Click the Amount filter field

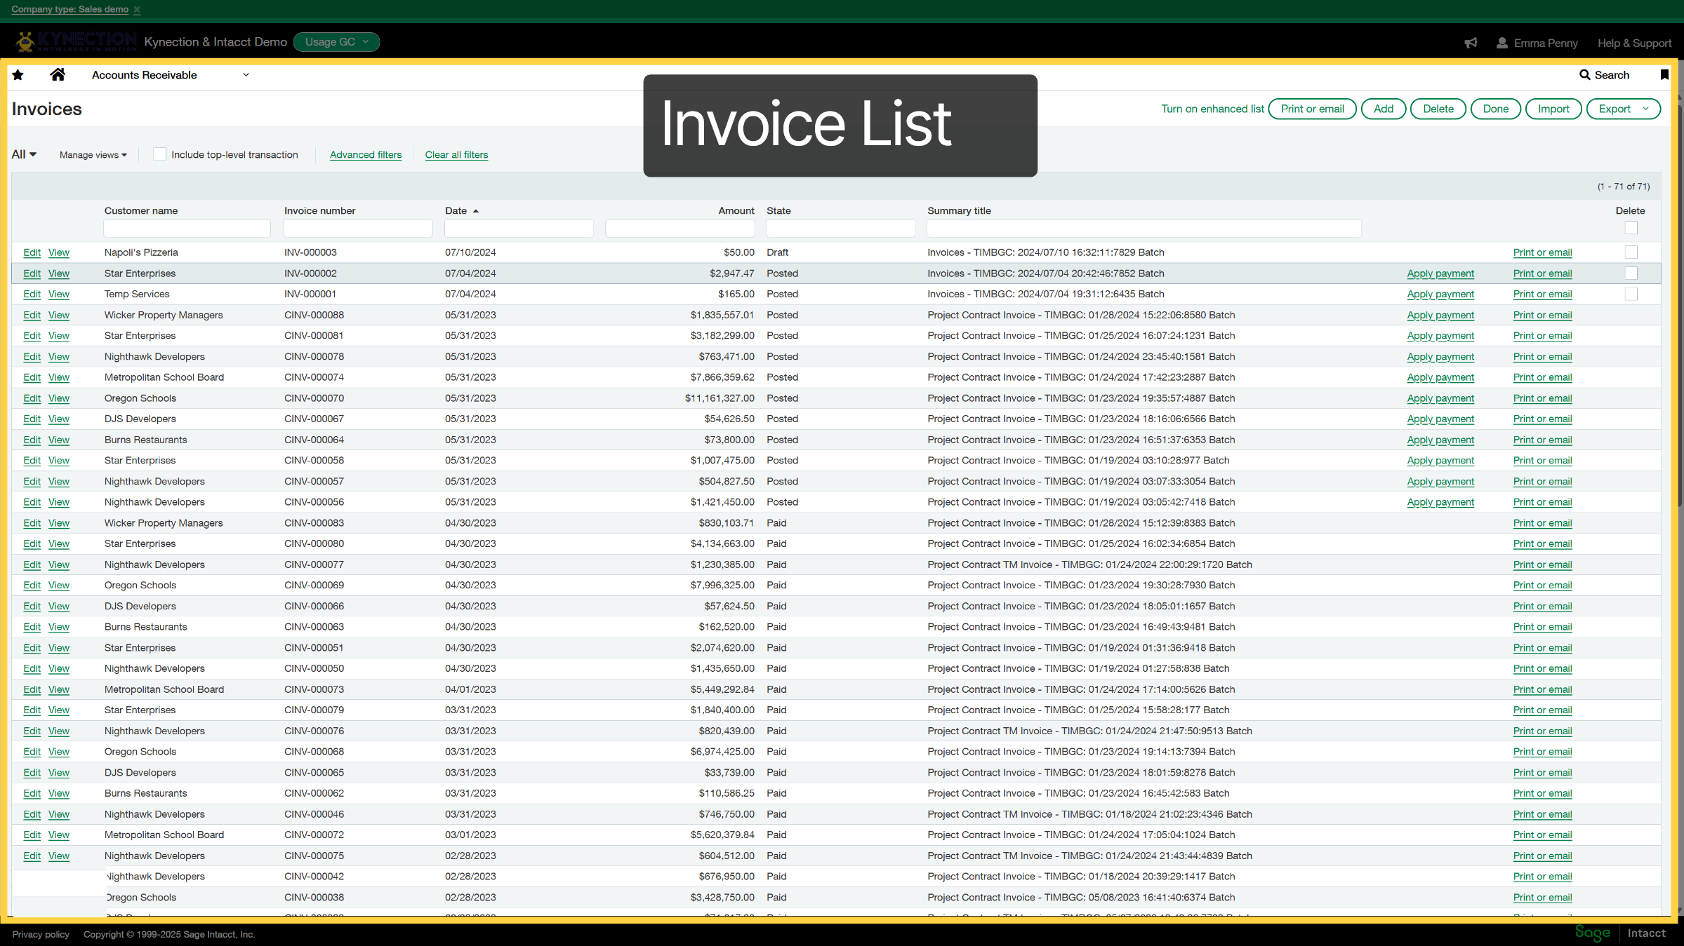click(x=679, y=229)
